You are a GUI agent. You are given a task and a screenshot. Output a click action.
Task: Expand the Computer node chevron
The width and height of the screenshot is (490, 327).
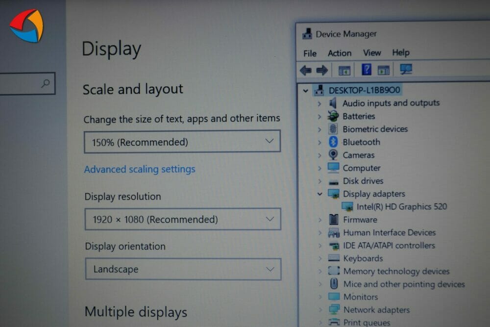[319, 168]
